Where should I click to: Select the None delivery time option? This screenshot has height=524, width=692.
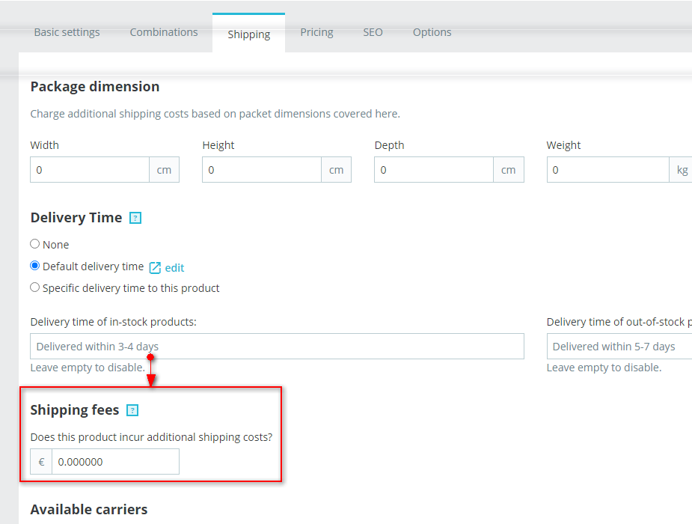(35, 244)
